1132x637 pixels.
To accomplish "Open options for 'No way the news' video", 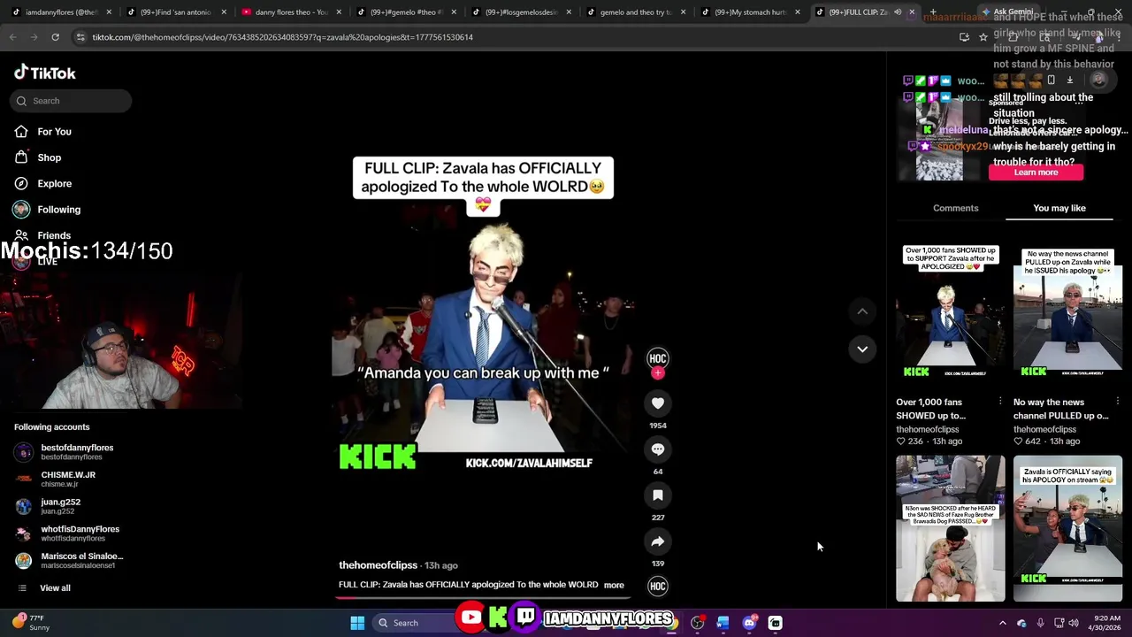I will click(x=1118, y=402).
